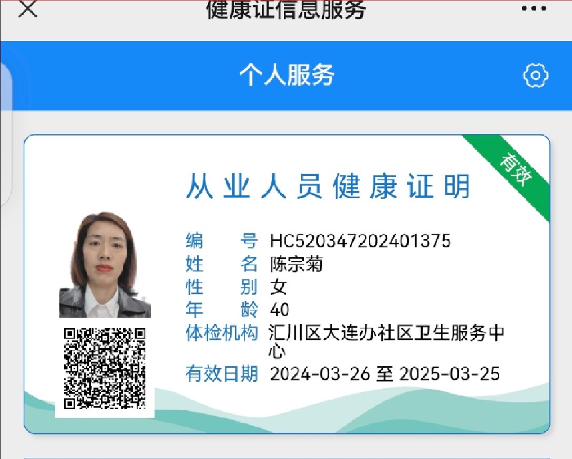
Task: Click the X close icon at top left
Action: tap(28, 8)
